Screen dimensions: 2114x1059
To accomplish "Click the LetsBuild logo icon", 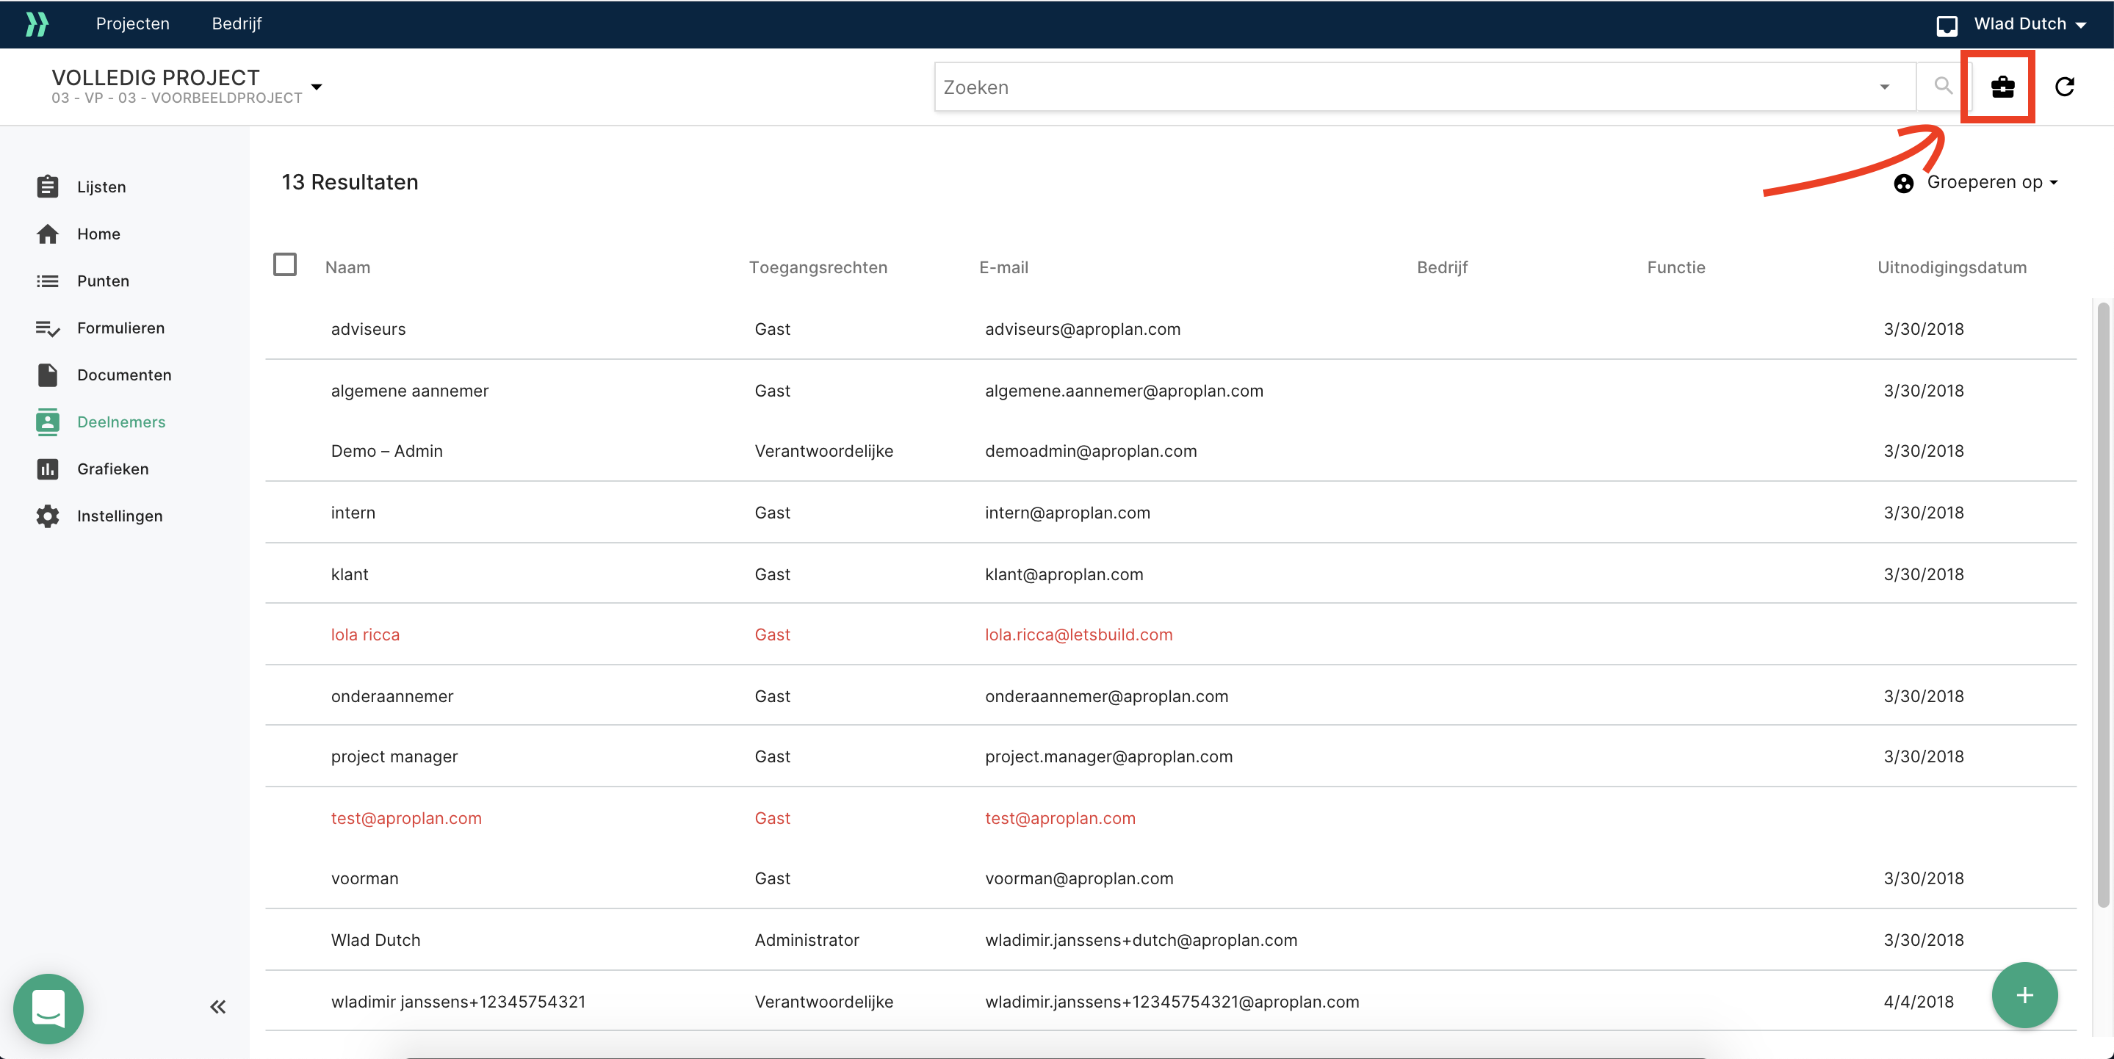I will pos(37,24).
